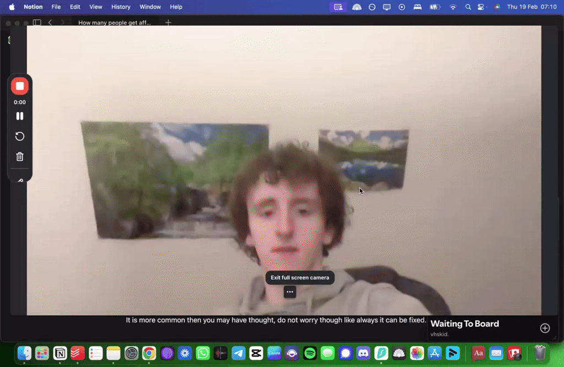
Task: Pause the recording
Action: (20, 116)
